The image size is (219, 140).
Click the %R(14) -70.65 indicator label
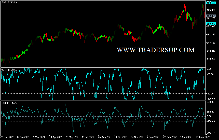click(9, 70)
